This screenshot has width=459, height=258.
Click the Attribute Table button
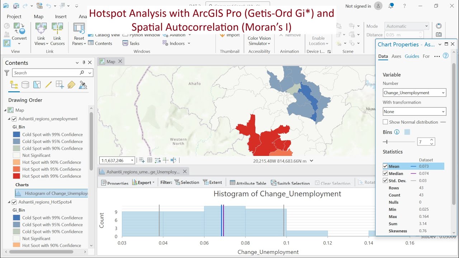point(248,183)
